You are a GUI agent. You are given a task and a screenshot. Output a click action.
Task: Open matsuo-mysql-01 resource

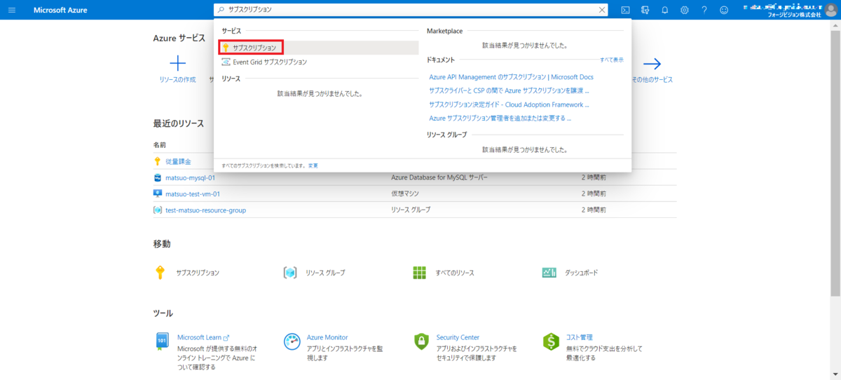[x=190, y=177]
